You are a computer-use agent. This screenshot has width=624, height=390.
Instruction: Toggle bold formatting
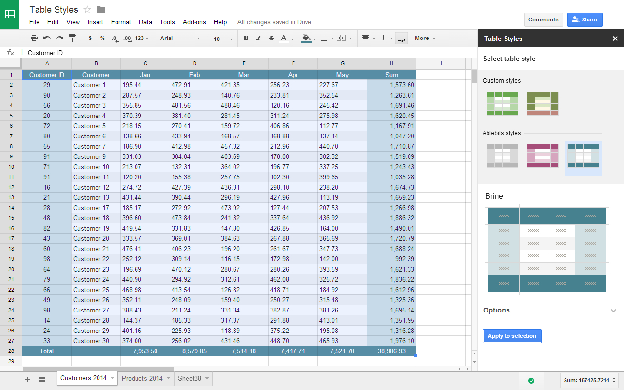click(246, 38)
